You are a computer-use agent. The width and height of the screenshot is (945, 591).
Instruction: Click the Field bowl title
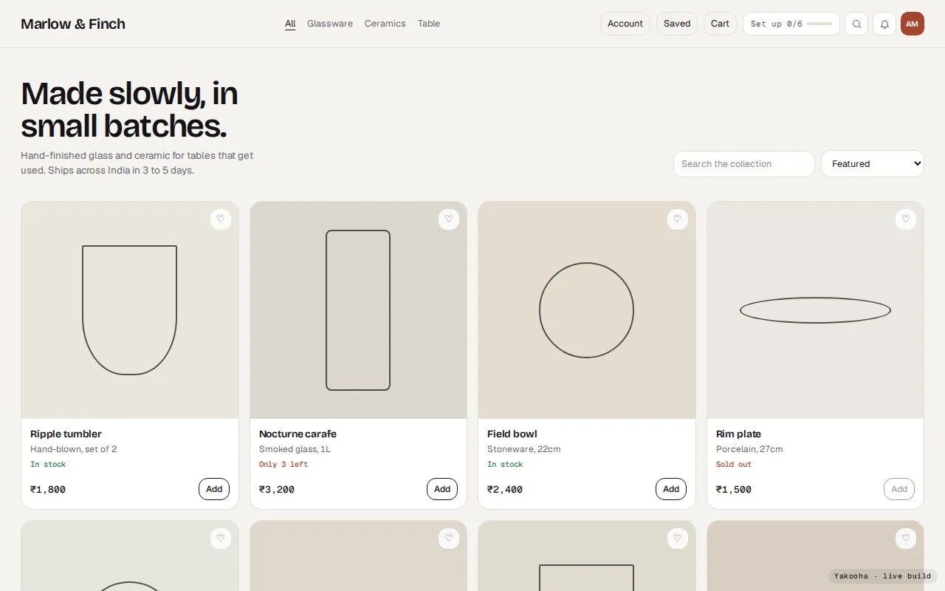512,434
